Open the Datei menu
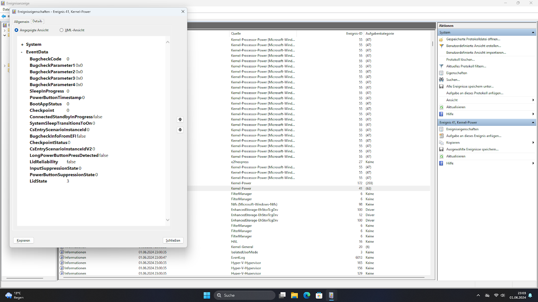538x302 pixels. coord(6,9)
